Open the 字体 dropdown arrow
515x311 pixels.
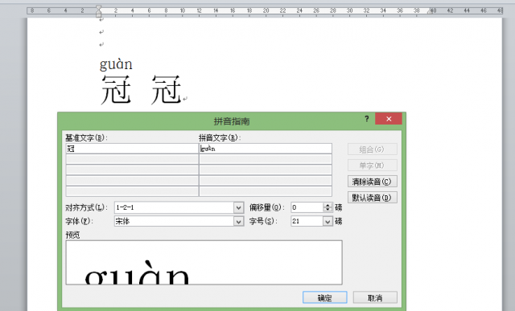coord(239,222)
